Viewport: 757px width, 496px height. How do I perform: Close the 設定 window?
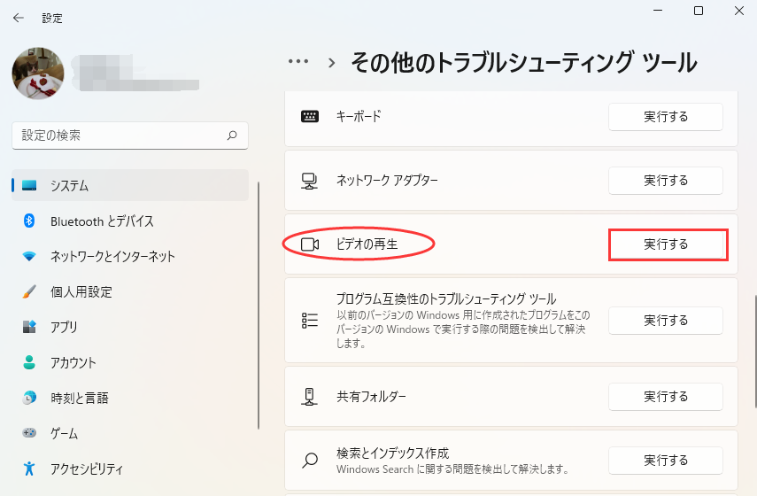tap(739, 11)
